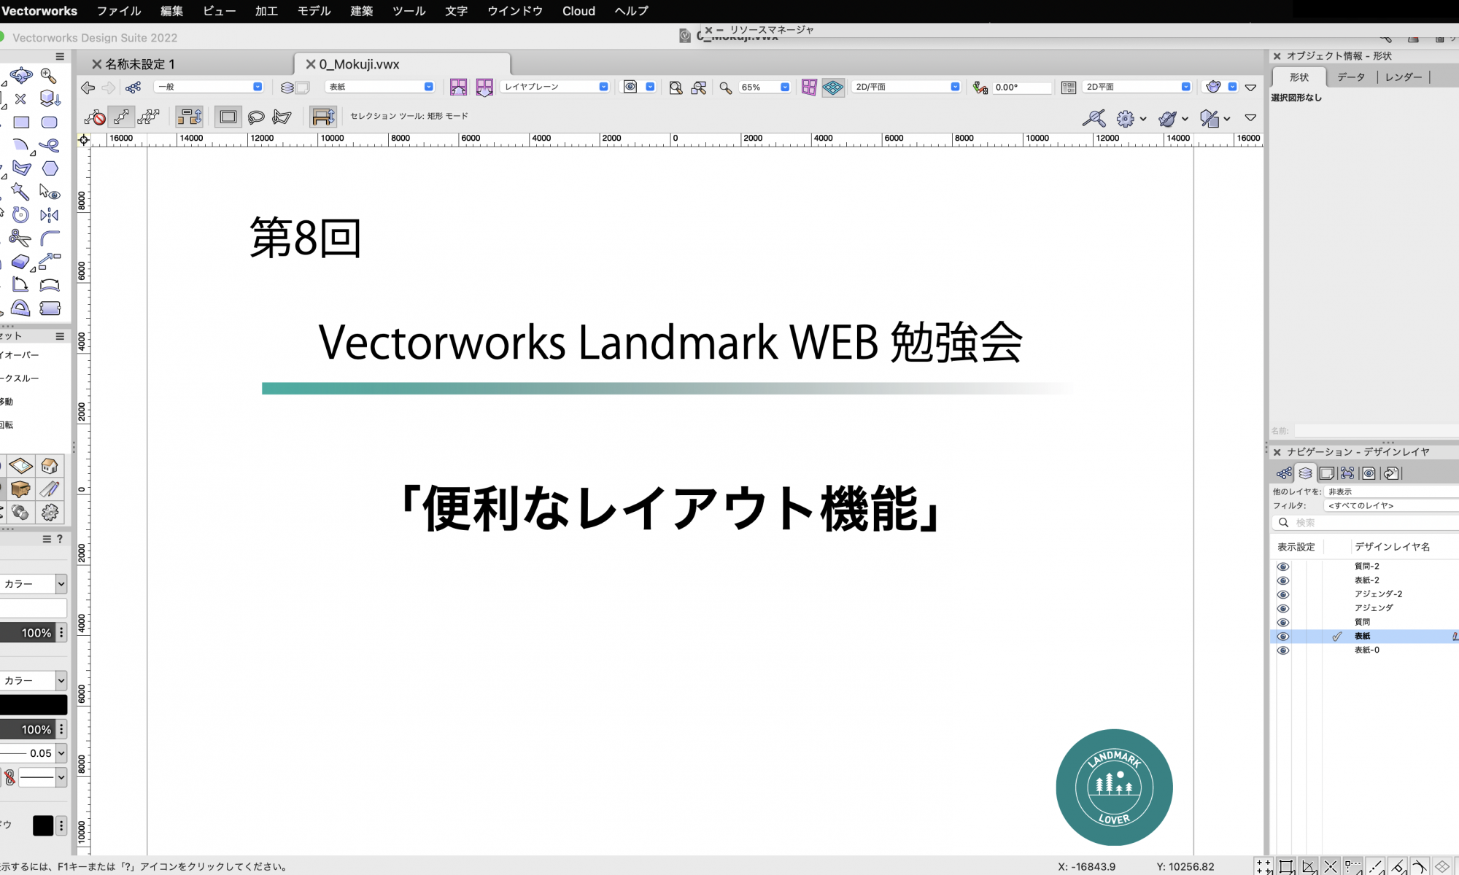The height and width of the screenshot is (875, 1459).
Task: Click the Top/Plan view blue grid icon
Action: 832,87
